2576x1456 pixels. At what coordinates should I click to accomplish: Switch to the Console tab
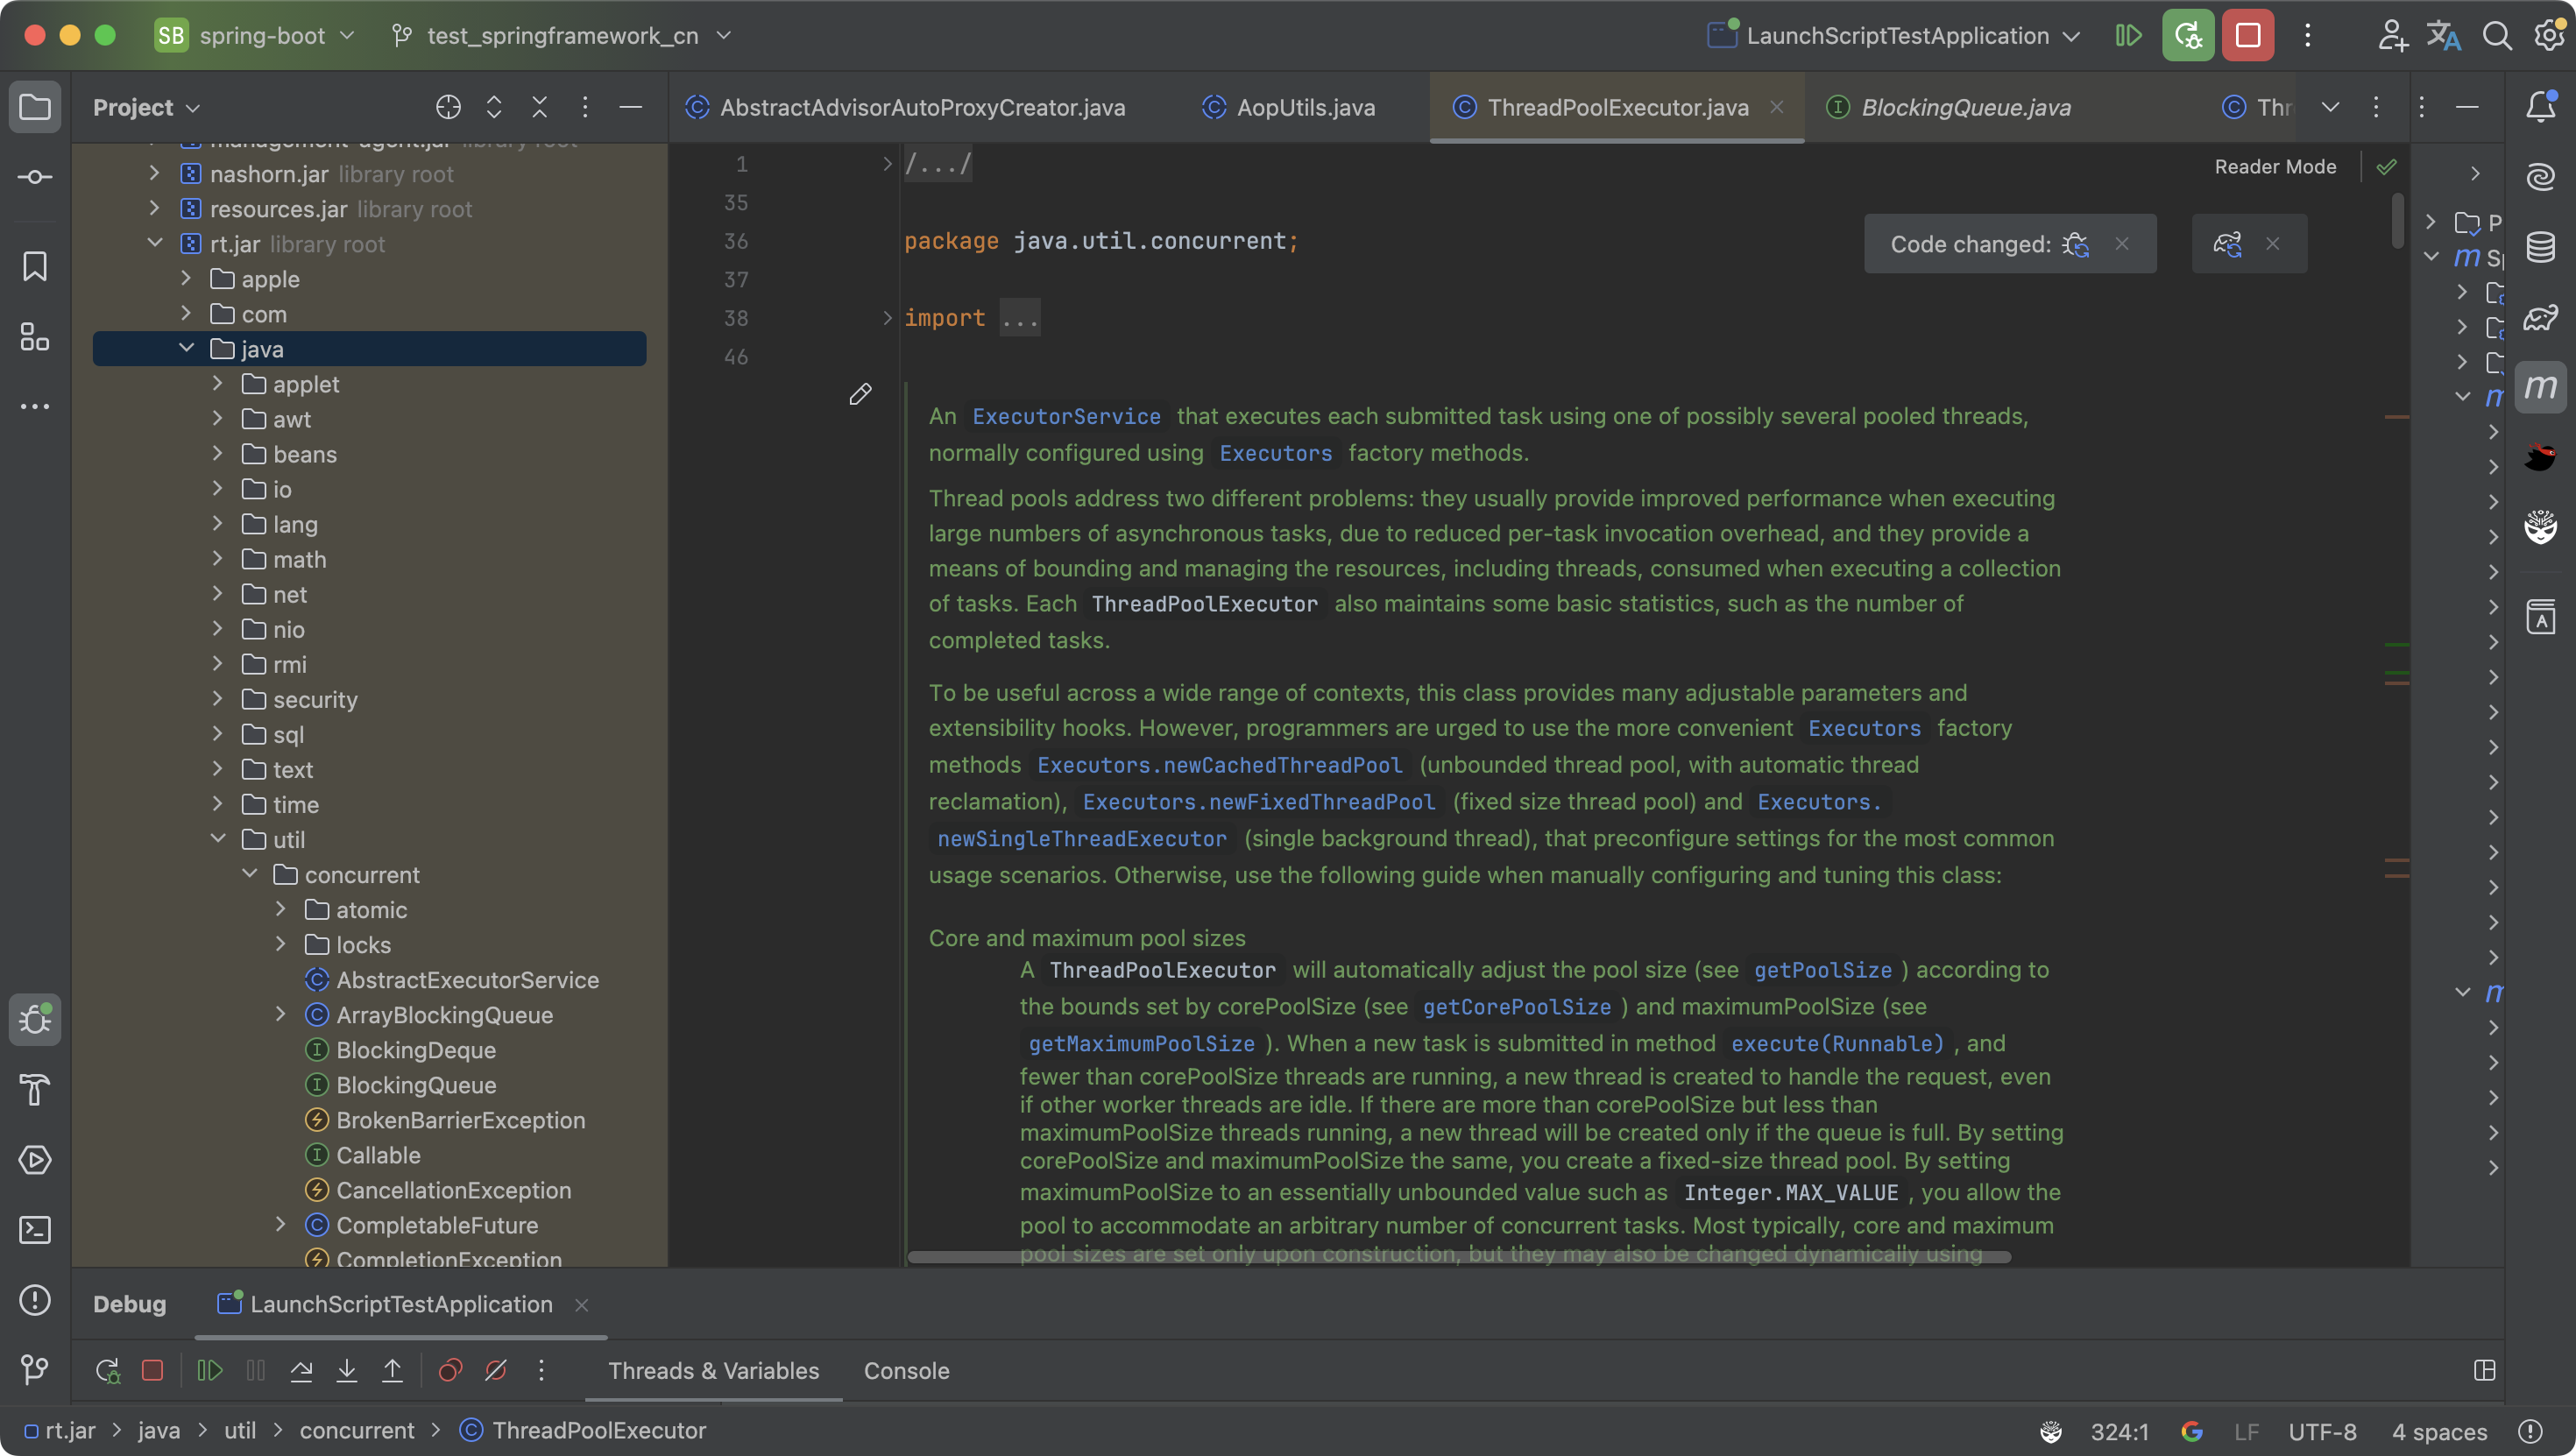906,1371
